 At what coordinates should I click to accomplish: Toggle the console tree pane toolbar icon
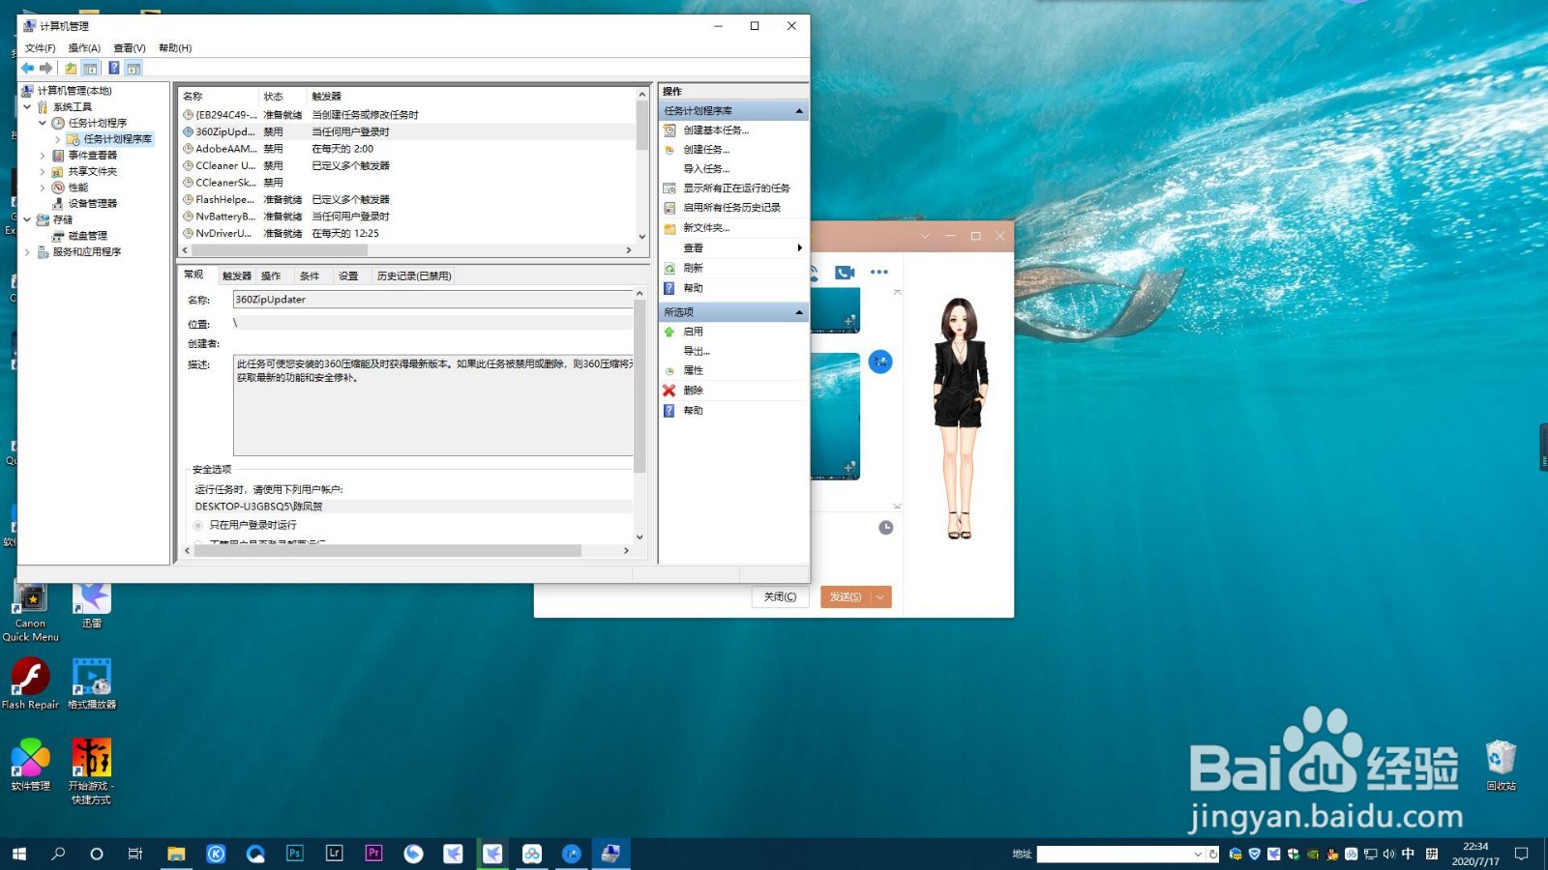click(x=90, y=68)
